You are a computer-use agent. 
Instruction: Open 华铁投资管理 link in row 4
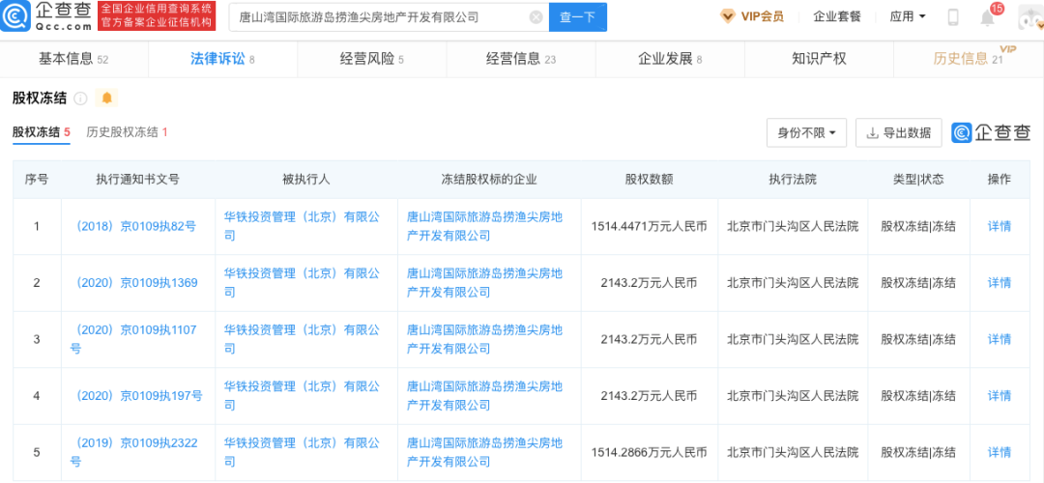click(x=302, y=396)
